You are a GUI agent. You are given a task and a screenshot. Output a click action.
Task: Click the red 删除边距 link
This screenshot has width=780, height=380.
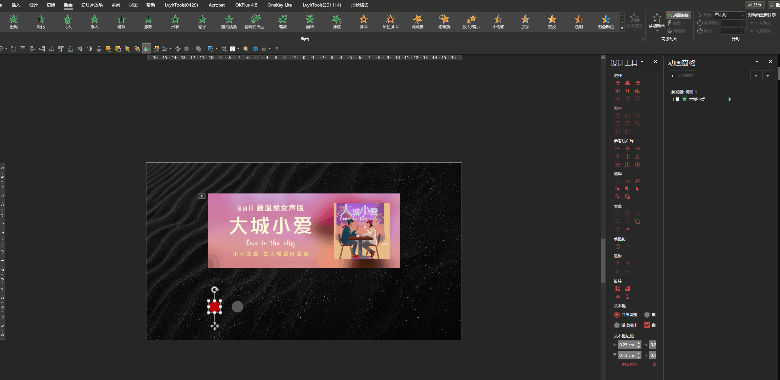click(x=630, y=365)
